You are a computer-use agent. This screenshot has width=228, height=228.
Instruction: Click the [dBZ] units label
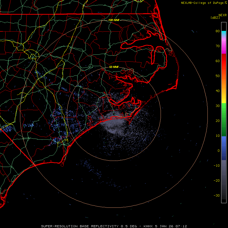pos(215,17)
